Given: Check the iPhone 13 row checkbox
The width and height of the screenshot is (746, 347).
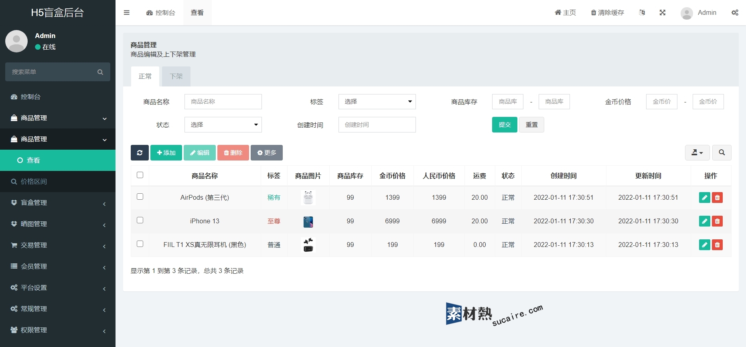Looking at the screenshot, I should click(140, 220).
